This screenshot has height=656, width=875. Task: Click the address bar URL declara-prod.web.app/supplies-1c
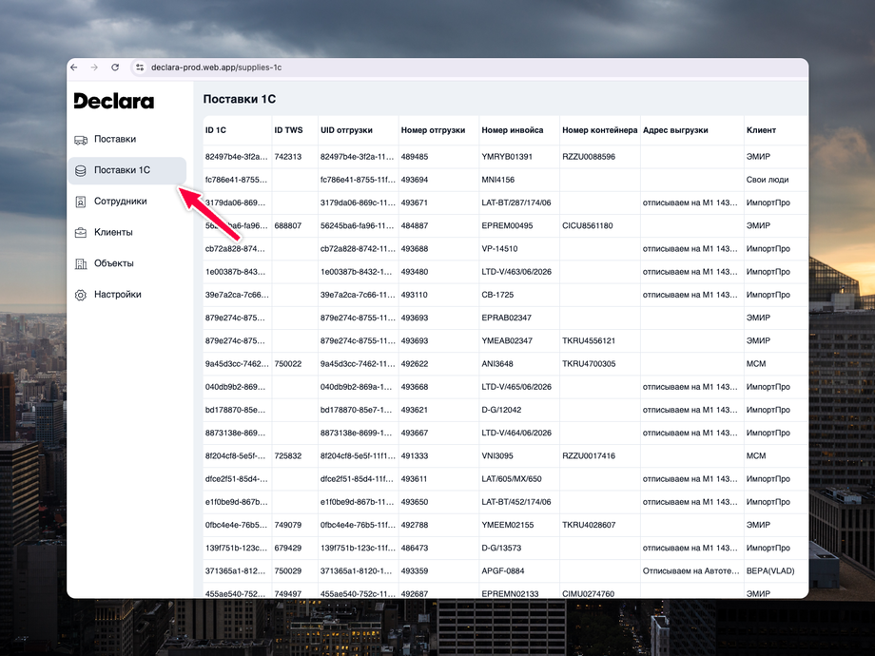(217, 68)
